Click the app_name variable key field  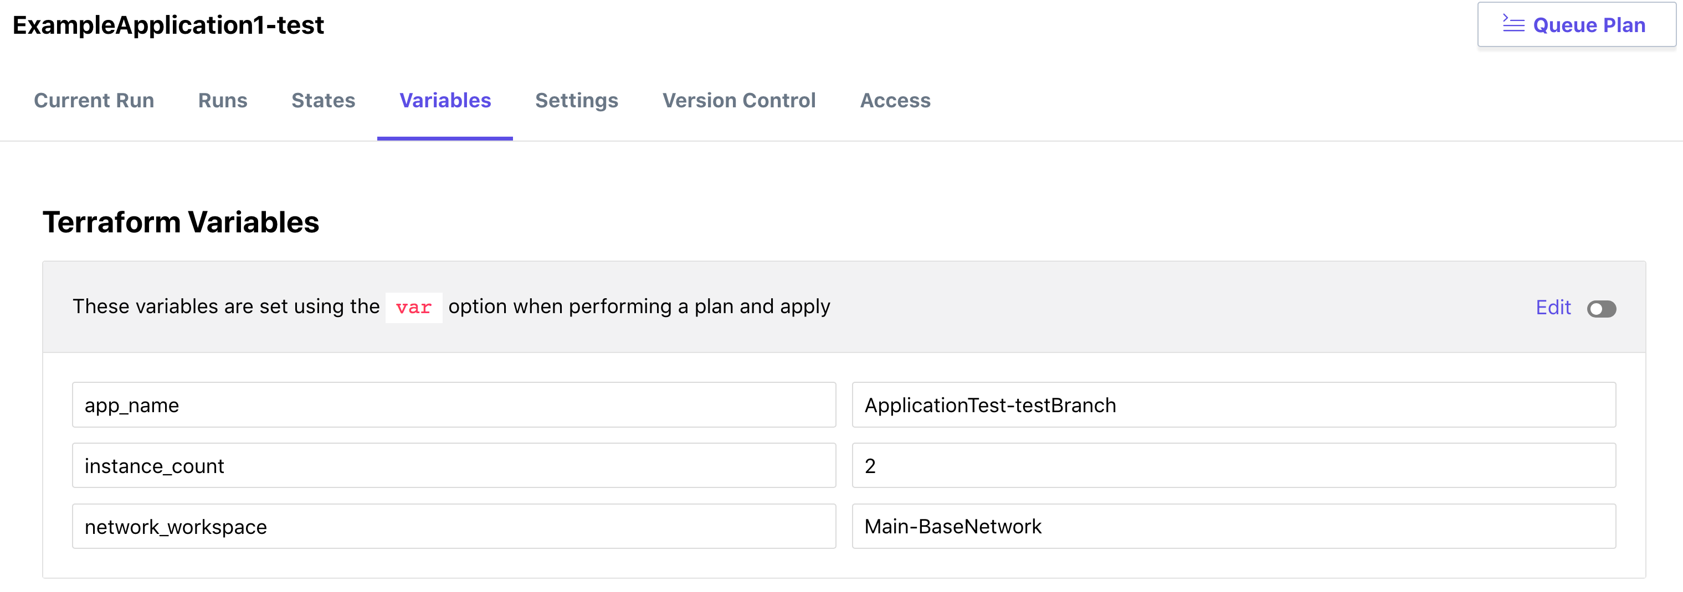(x=454, y=406)
